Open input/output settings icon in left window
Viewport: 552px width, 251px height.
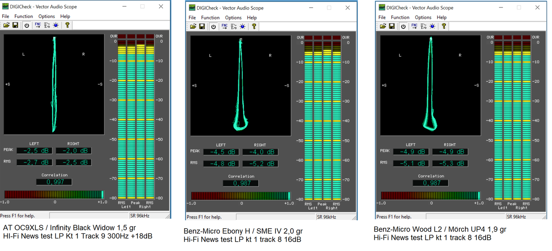tap(47, 25)
